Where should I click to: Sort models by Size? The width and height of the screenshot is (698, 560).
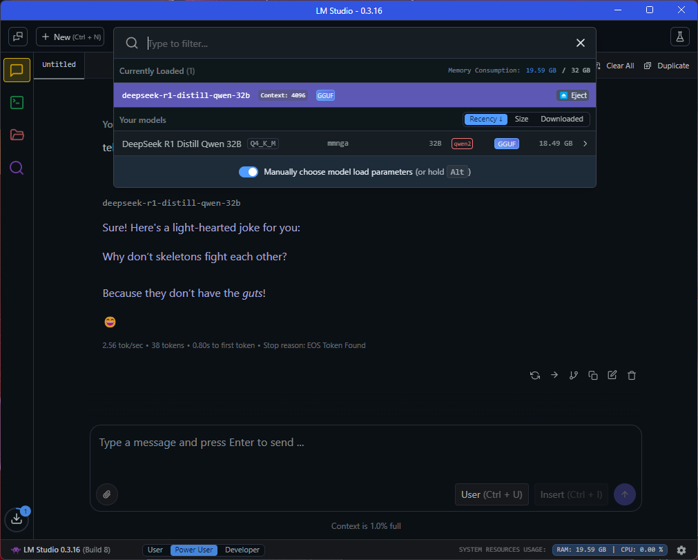[x=521, y=119]
